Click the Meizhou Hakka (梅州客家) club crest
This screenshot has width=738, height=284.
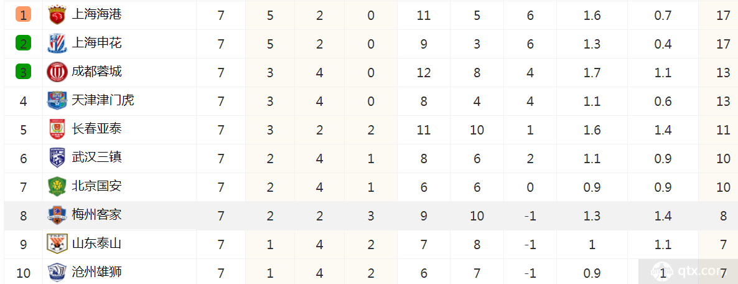[57, 215]
